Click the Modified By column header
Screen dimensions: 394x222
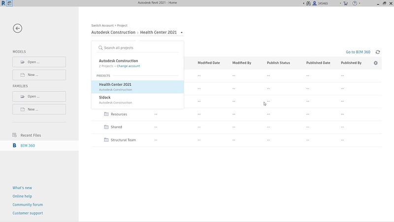(x=242, y=63)
